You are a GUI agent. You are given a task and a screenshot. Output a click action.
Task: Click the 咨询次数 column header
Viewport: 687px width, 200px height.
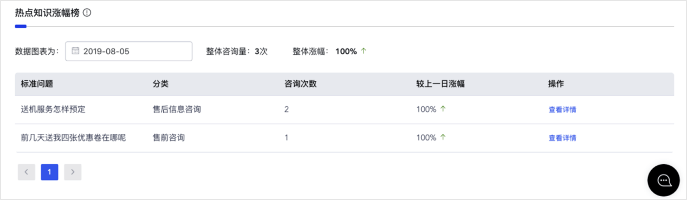coord(301,84)
